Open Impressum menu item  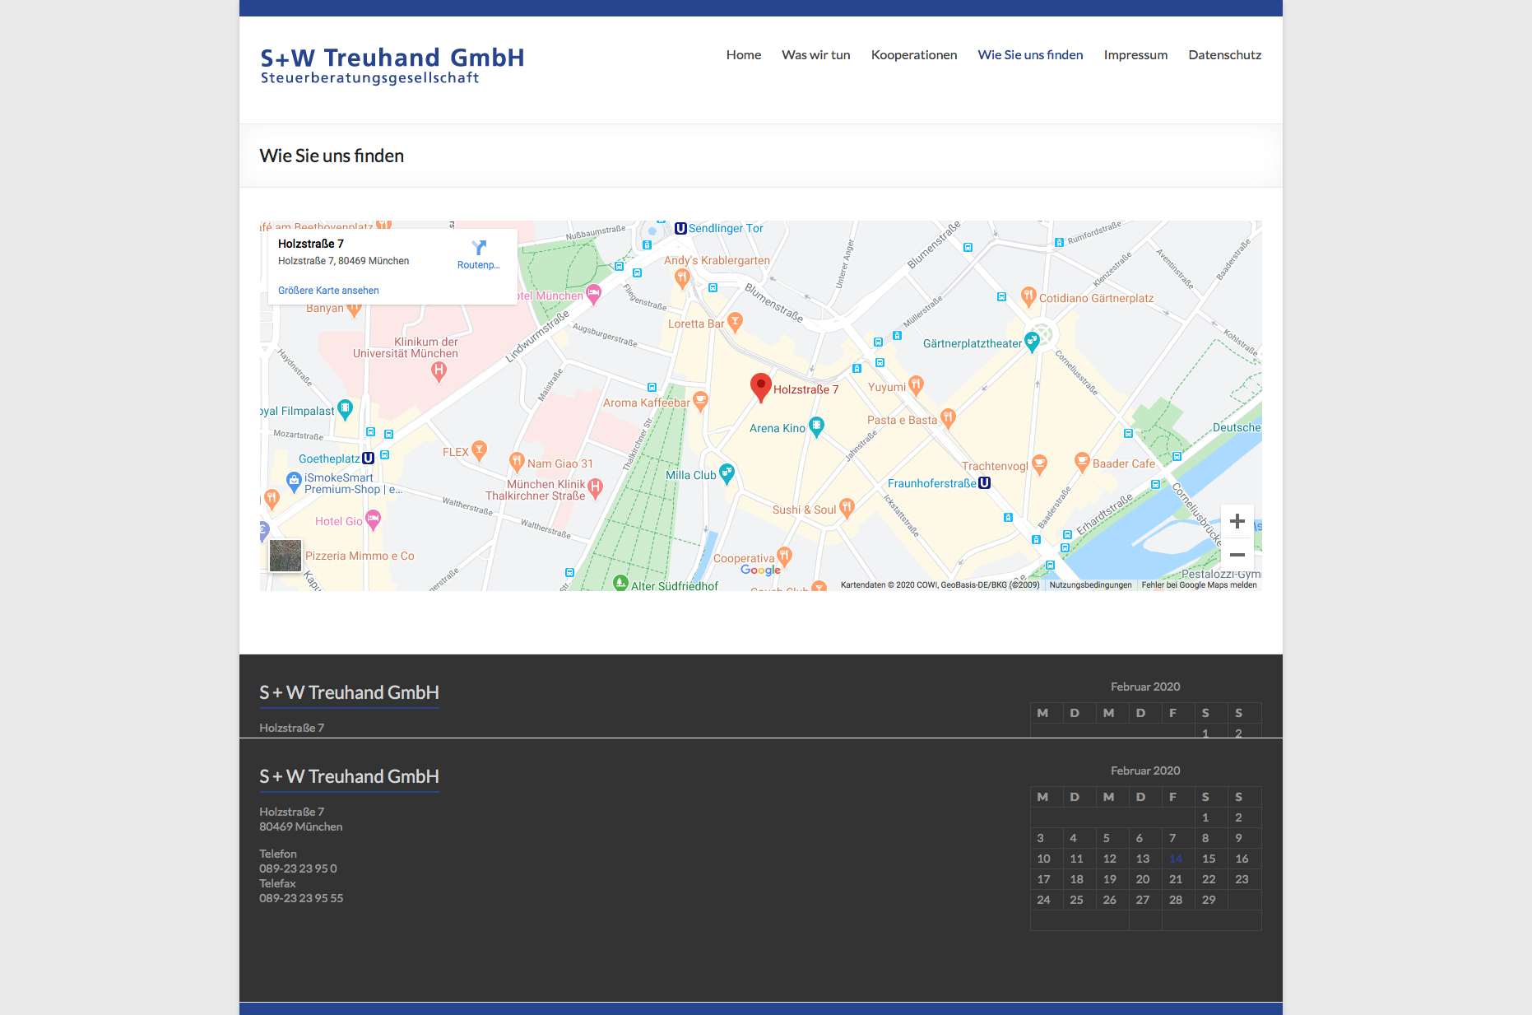tap(1135, 55)
